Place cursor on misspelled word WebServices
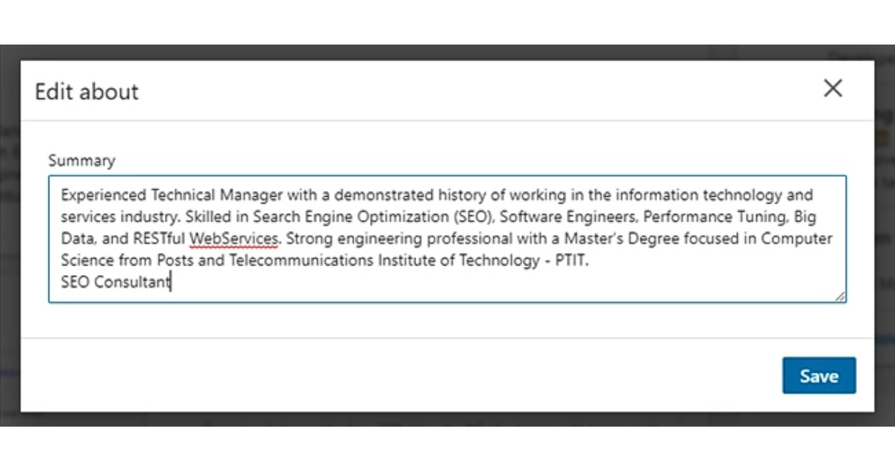The height and width of the screenshot is (466, 895). 234,239
